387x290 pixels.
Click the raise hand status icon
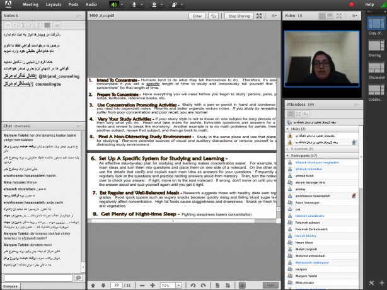pyautogui.click(x=174, y=4)
